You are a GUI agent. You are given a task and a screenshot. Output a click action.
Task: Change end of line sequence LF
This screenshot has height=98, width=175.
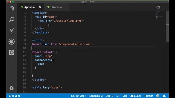pos(118,96)
